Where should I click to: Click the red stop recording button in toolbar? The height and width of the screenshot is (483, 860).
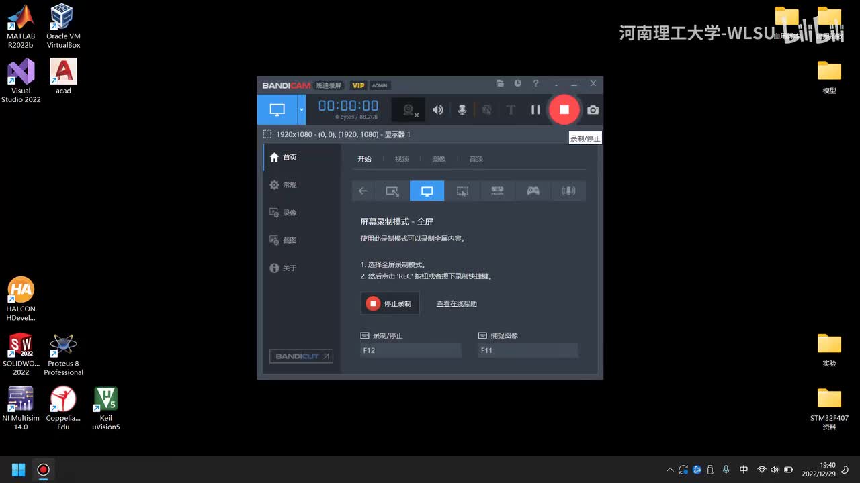pos(564,109)
